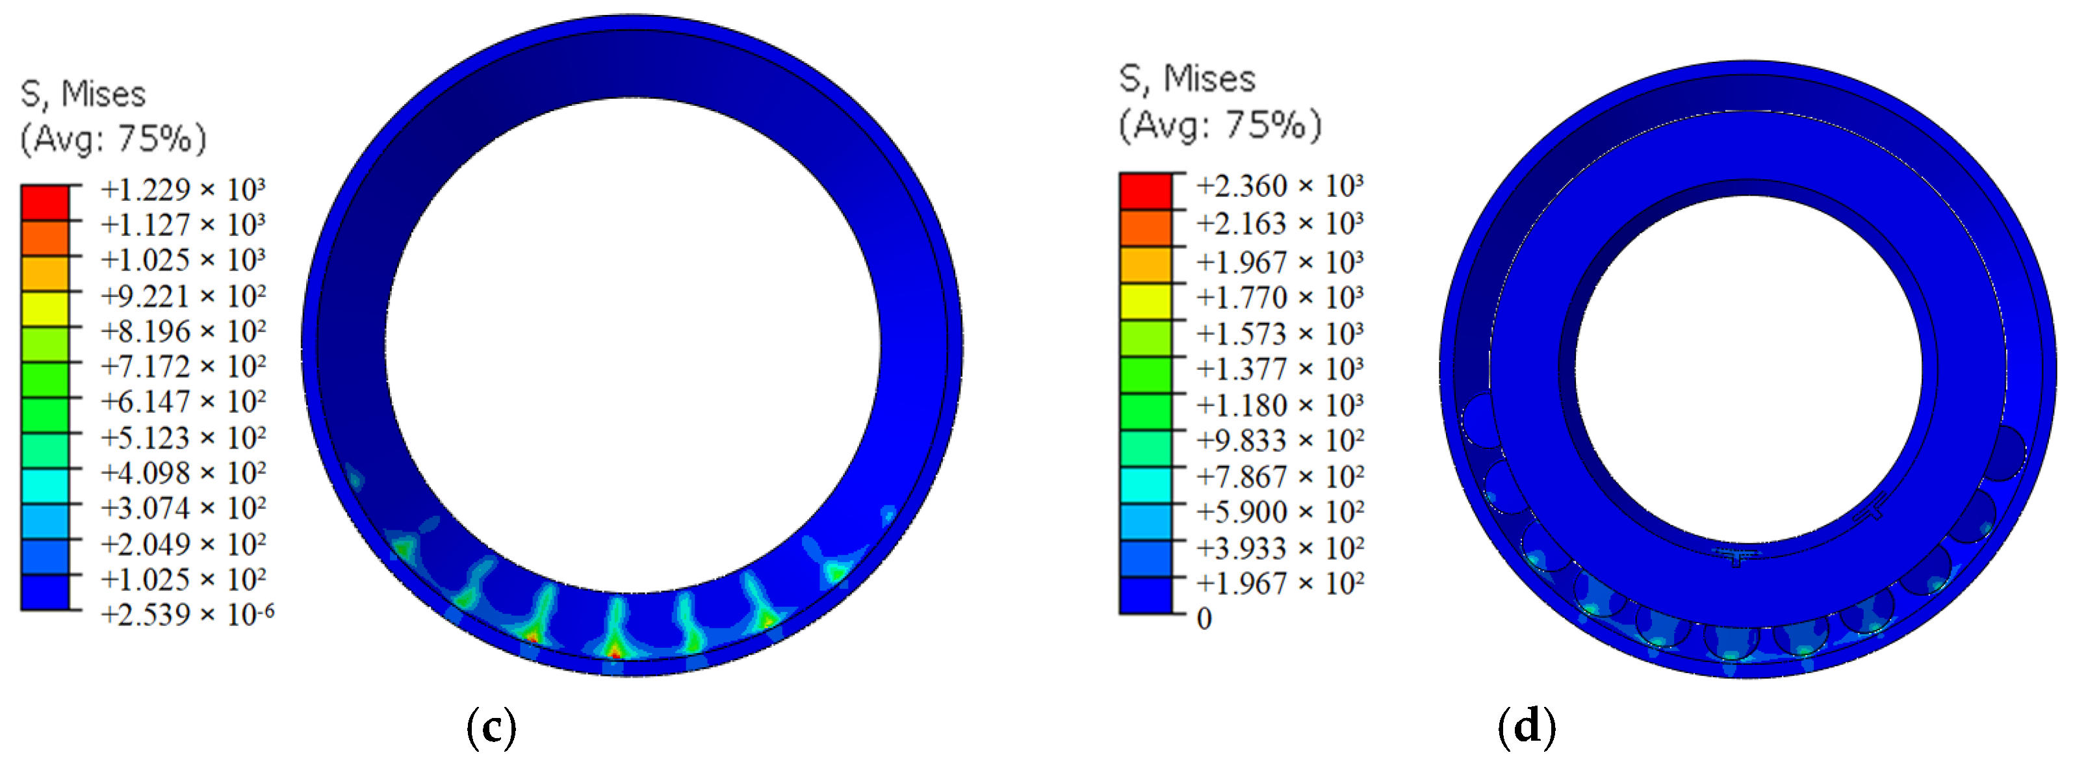
Task: Click the value +7.867 × 10²
Action: 1280,476
